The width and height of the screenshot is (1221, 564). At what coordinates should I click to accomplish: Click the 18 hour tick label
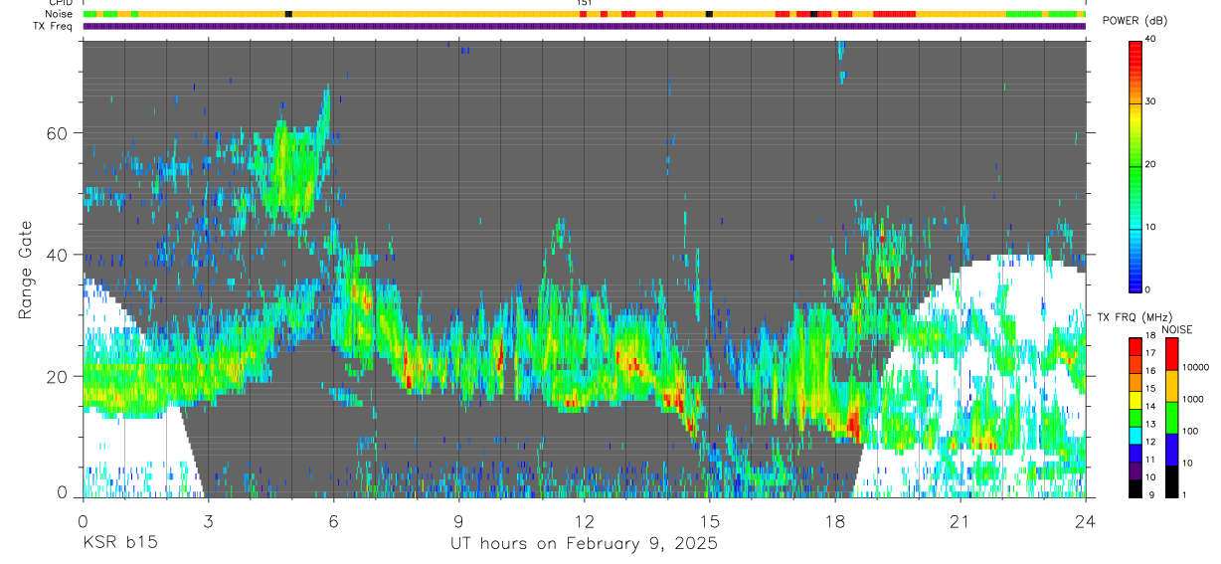tap(834, 519)
